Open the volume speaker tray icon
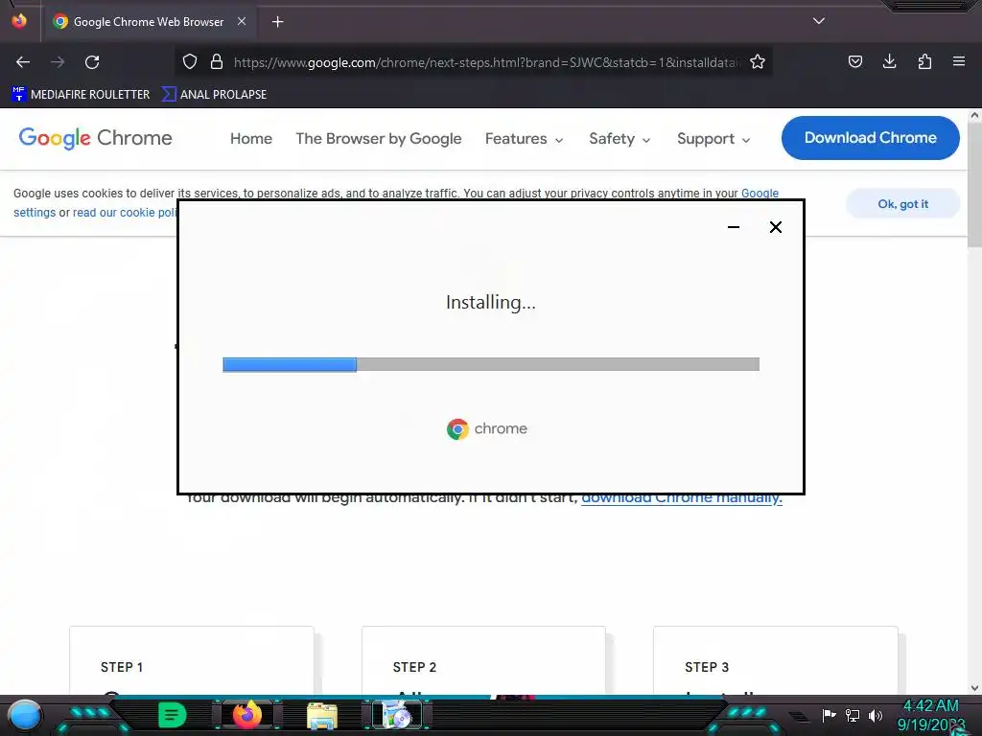The width and height of the screenshot is (982, 736). click(x=875, y=715)
